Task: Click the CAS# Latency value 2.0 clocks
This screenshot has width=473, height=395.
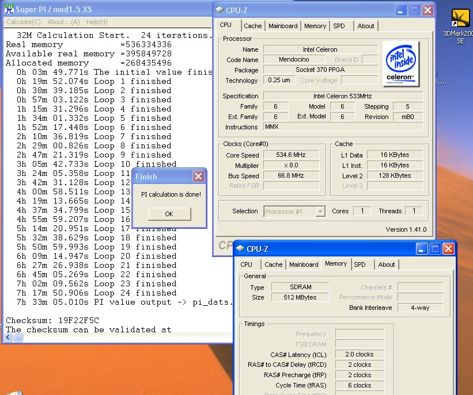Action: 360,354
